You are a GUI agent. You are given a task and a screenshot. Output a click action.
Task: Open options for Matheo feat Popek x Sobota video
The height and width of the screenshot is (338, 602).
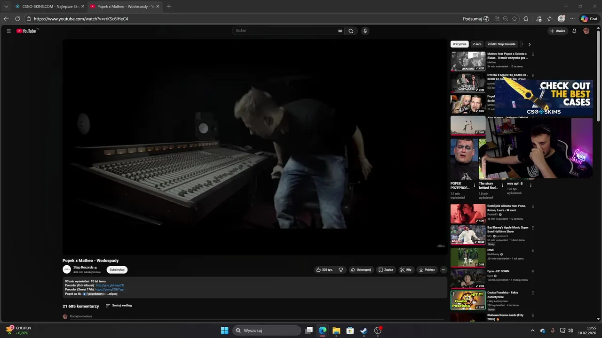point(533,54)
